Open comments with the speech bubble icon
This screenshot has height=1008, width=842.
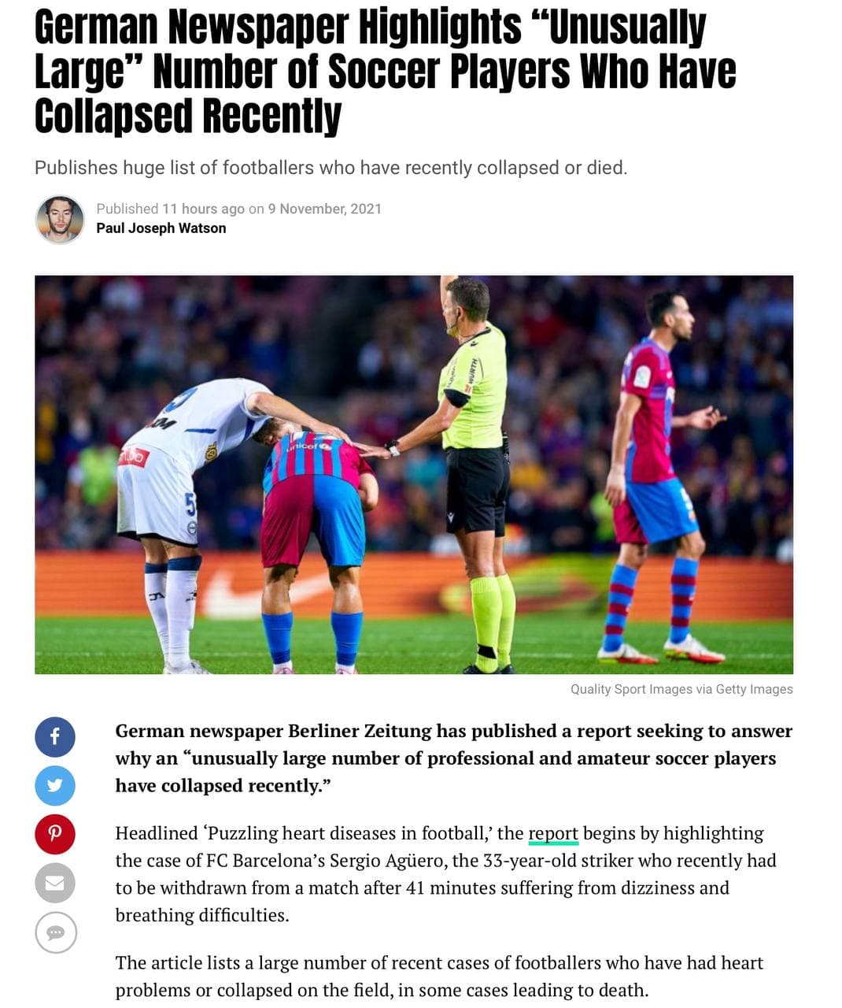55,932
